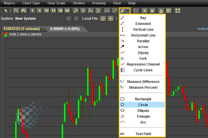The width and height of the screenshot is (208, 138).
Task: Toggle the crosshair cursor icon
Action: (136, 11)
